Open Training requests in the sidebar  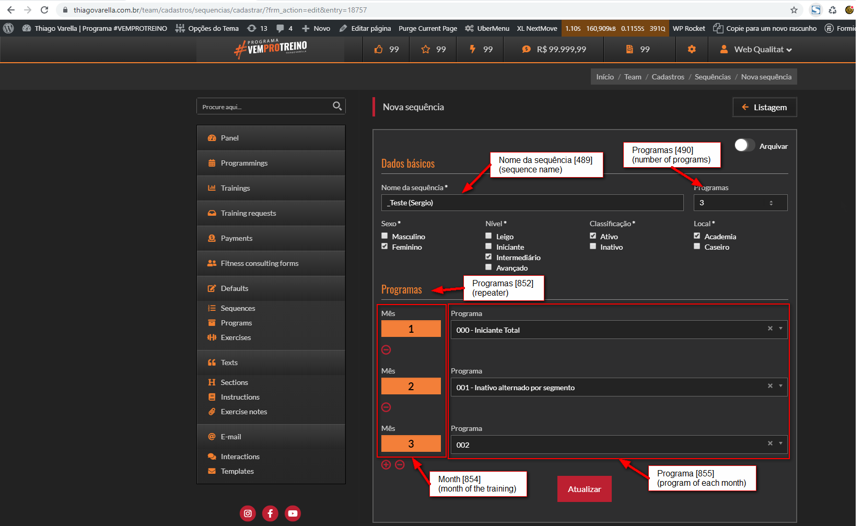click(271, 213)
